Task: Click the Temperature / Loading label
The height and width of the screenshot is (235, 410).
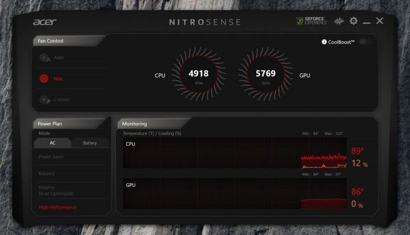Action: coord(152,133)
